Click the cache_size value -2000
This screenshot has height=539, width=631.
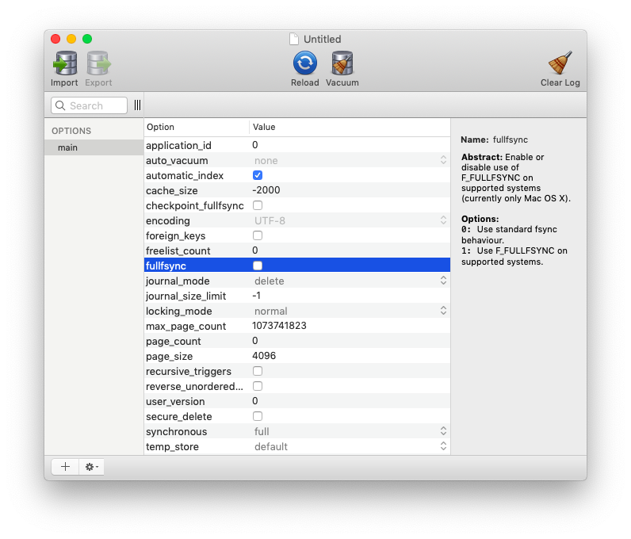point(266,190)
